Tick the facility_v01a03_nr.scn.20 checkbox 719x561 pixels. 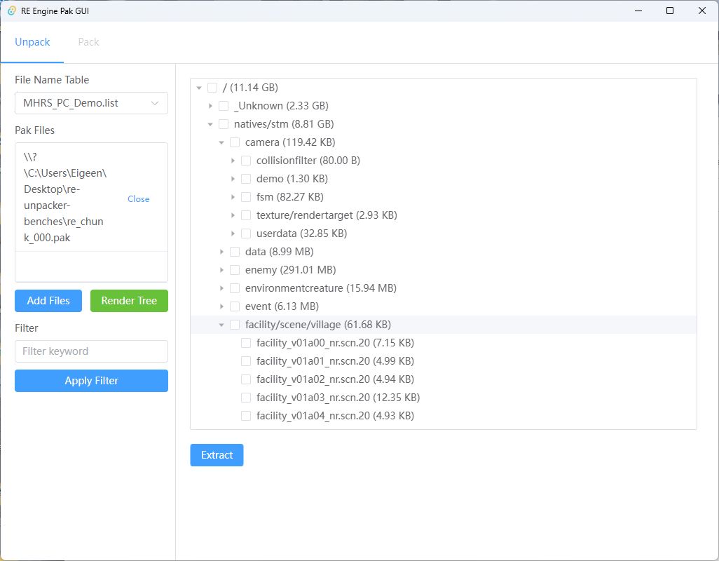tap(246, 397)
